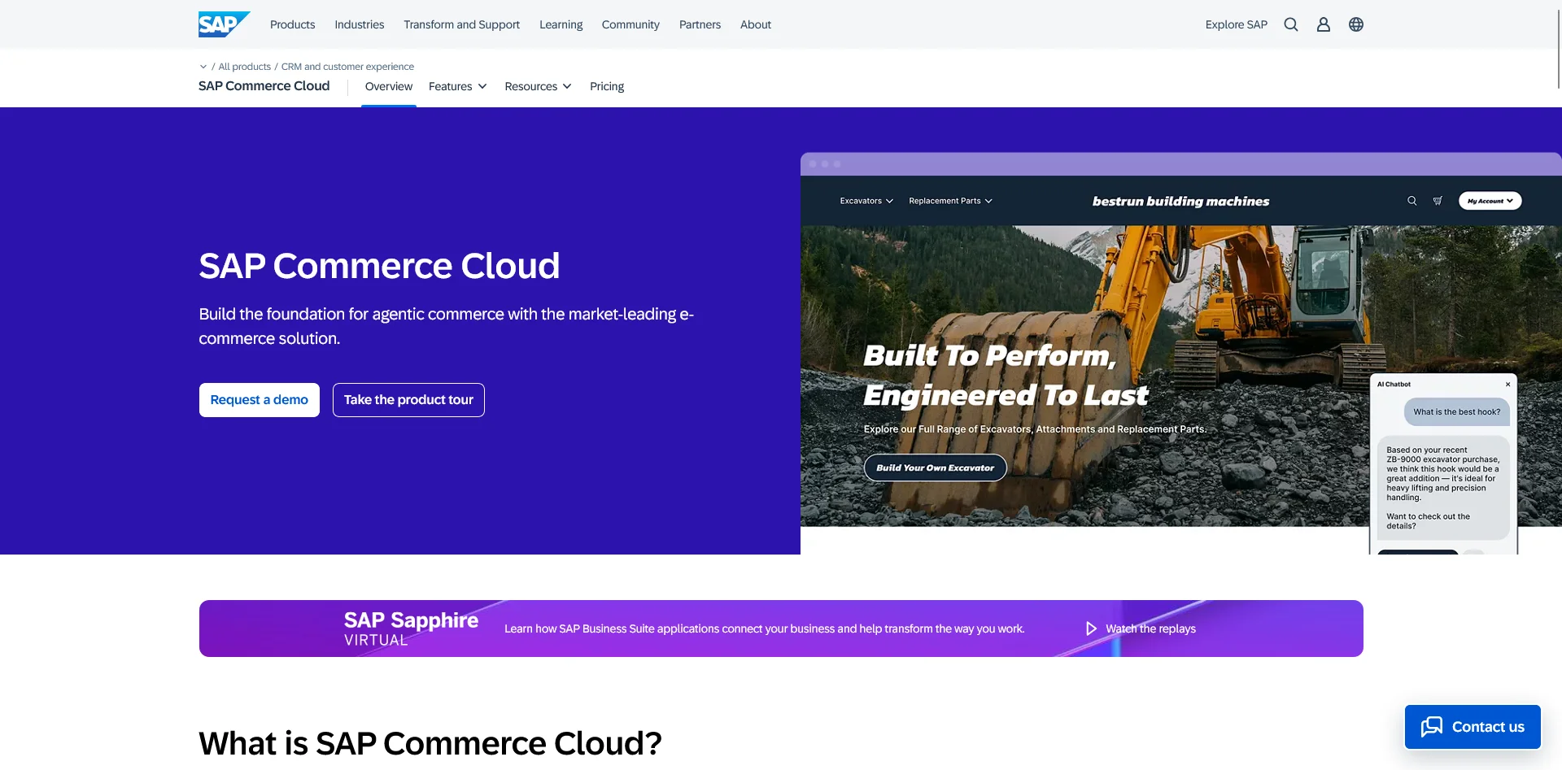Click the SAP Commerce Cloud sub-navigation title
The width and height of the screenshot is (1562, 770).
(264, 85)
